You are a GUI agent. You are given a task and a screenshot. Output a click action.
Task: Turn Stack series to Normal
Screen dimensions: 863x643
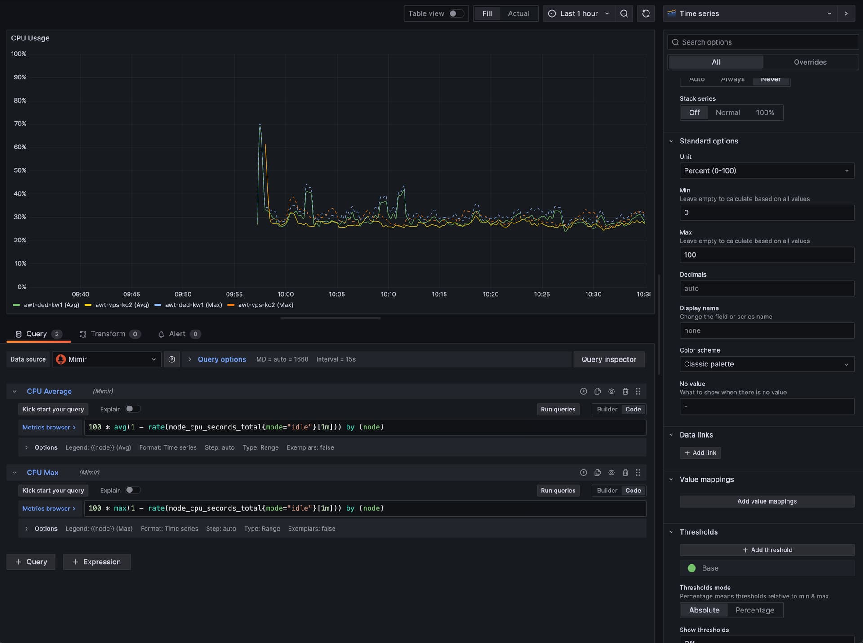click(728, 112)
